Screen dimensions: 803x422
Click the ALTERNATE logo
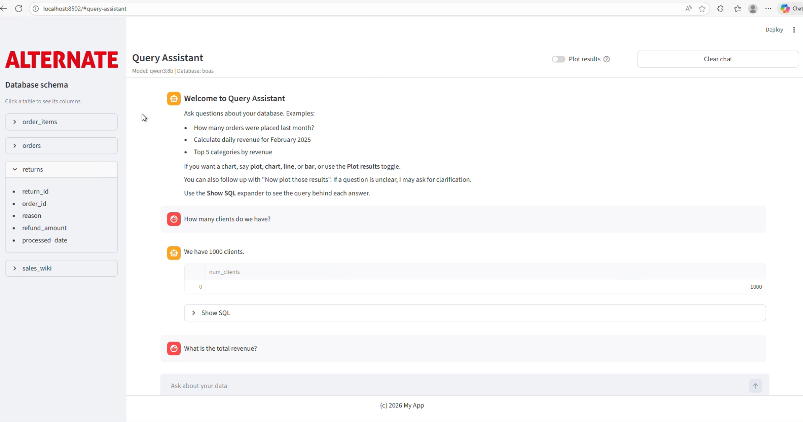click(62, 60)
